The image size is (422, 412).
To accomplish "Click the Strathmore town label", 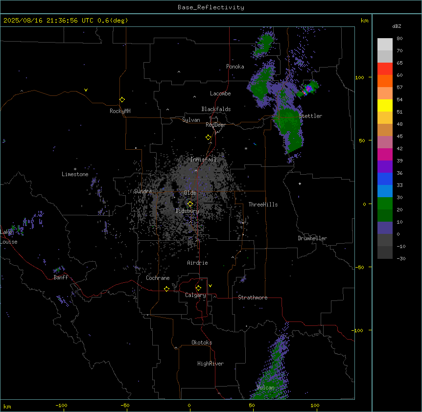I will [x=253, y=298].
